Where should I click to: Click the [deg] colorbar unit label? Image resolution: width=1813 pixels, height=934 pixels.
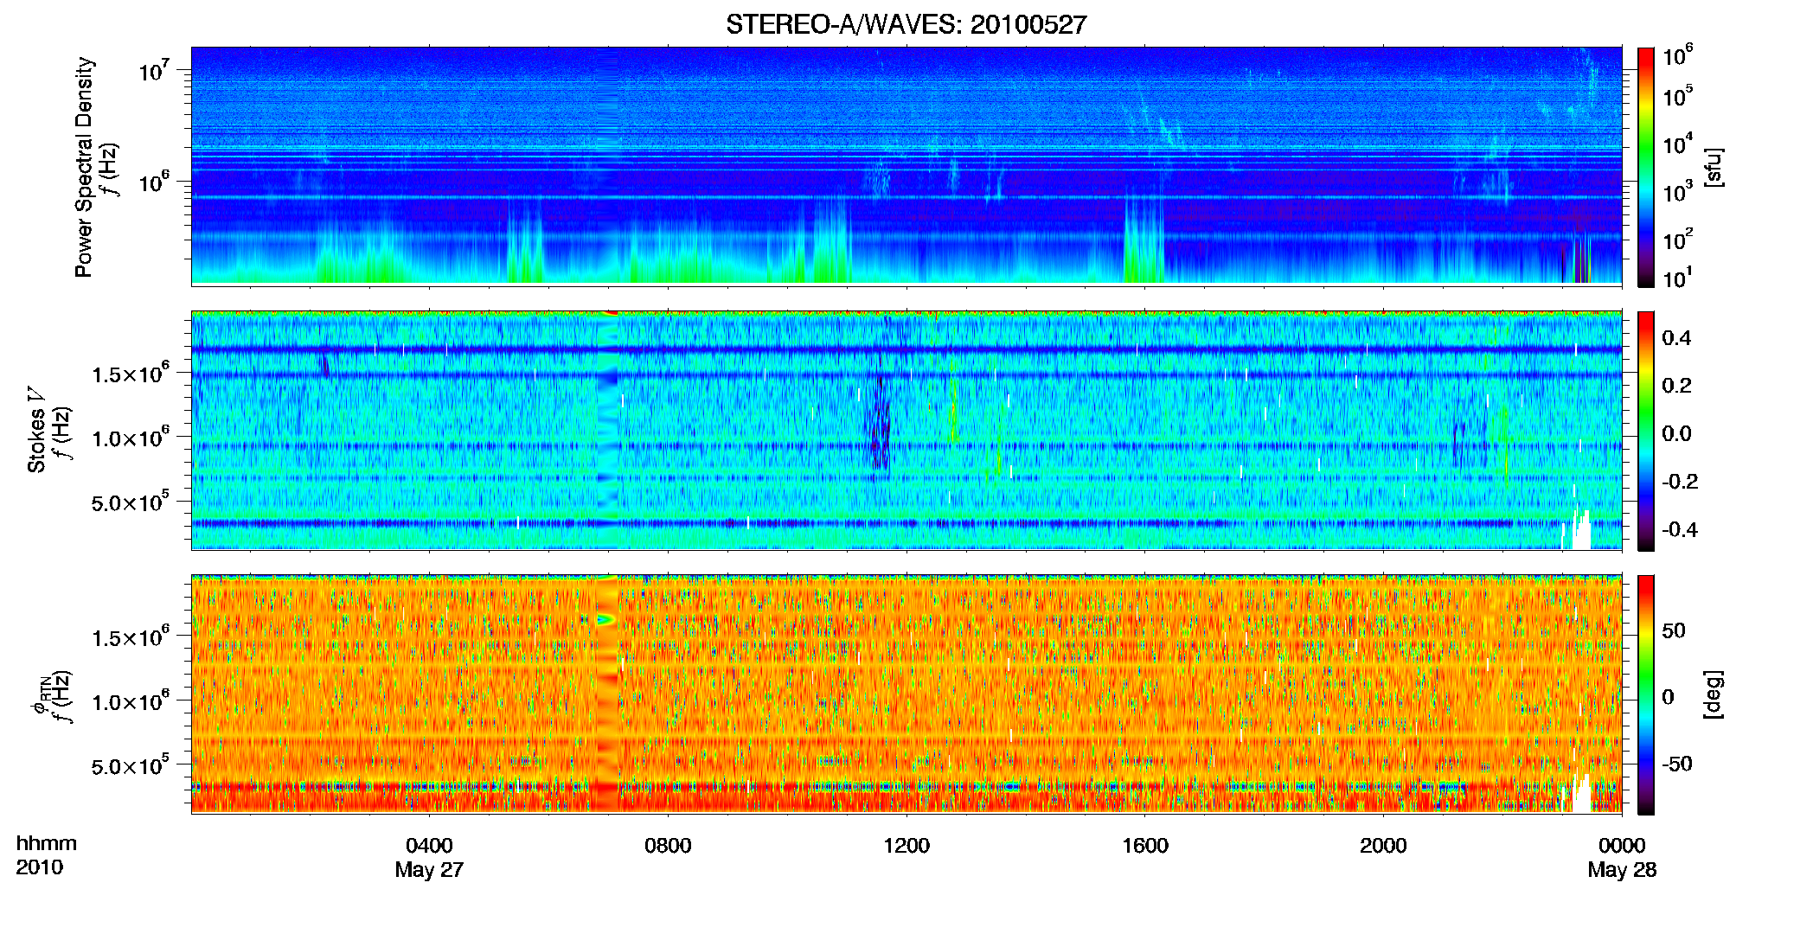pyautogui.click(x=1713, y=694)
